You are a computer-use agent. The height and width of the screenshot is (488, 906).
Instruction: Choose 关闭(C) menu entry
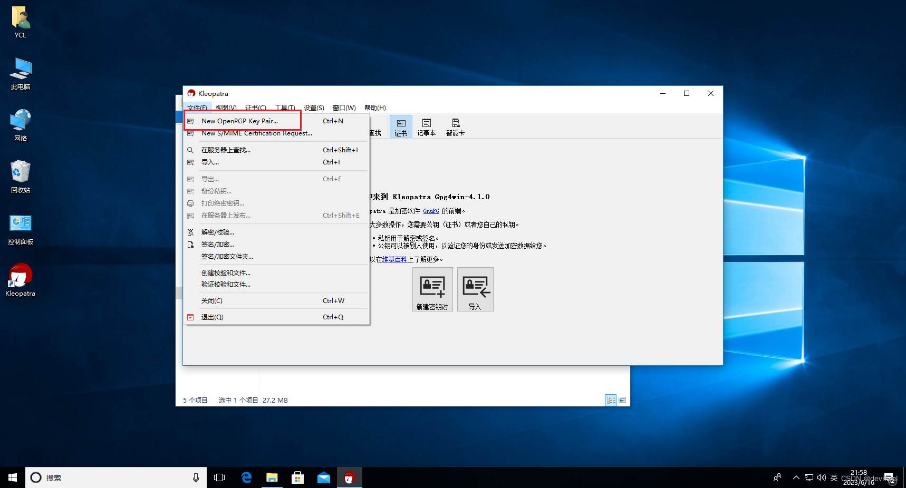click(276, 301)
